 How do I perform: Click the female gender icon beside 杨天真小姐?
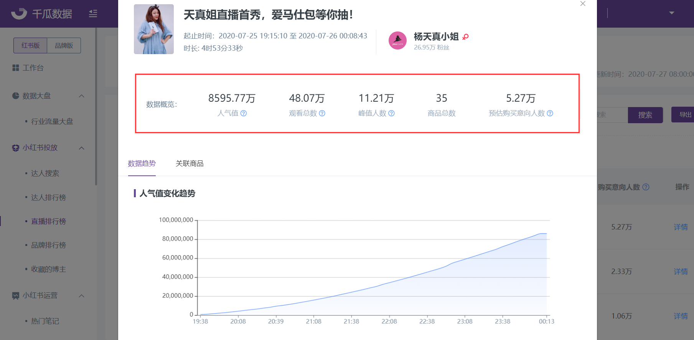click(x=465, y=37)
